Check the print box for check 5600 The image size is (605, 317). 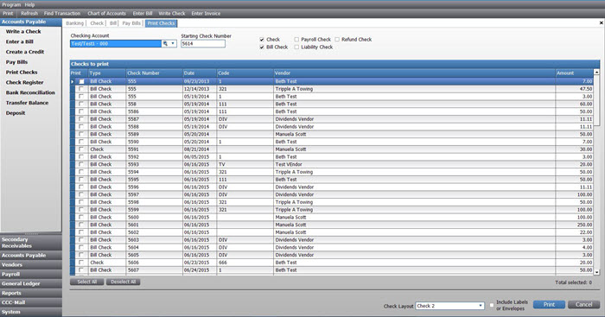[81, 217]
